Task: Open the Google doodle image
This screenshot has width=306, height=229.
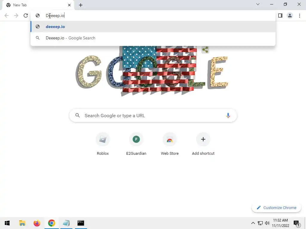Action: [152, 71]
